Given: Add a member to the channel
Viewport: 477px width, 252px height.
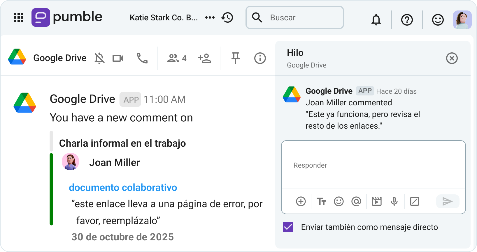Looking at the screenshot, I should click(x=205, y=58).
